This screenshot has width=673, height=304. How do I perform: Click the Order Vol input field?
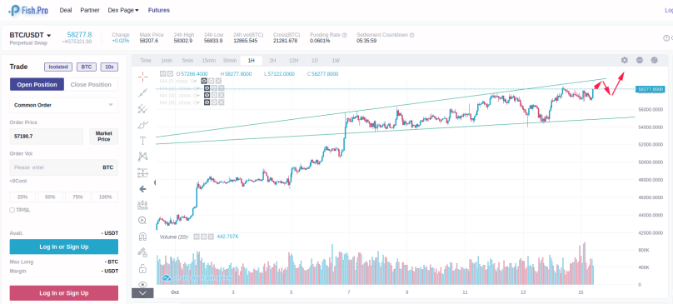point(64,167)
